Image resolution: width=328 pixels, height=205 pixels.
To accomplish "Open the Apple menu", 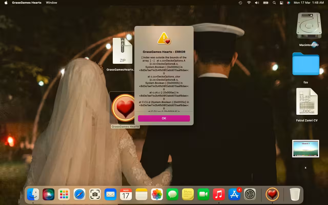I will click(6, 3).
